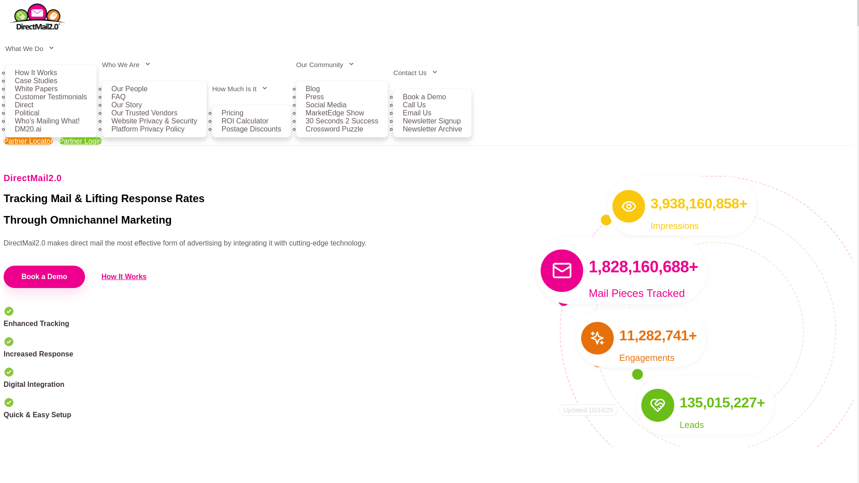Open the Pricing page
Image resolution: width=859 pixels, height=483 pixels.
(x=232, y=113)
